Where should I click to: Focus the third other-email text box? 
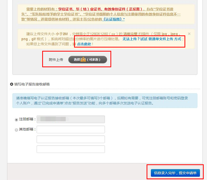click(x=71, y=149)
